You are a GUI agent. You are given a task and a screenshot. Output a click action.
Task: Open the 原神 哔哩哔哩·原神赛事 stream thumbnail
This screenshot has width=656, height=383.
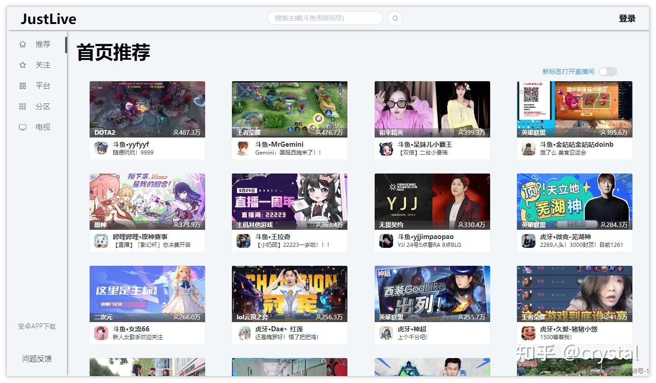[x=147, y=201]
